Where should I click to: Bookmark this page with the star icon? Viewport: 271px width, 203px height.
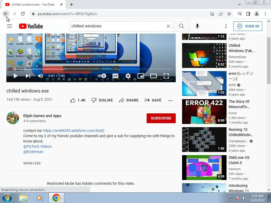[x=229, y=14]
